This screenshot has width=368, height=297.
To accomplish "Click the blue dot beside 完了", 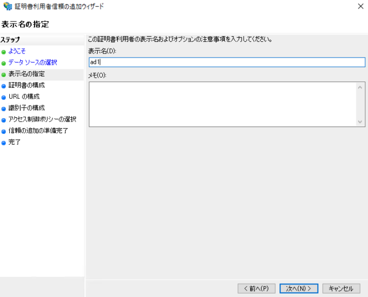I will [3, 143].
